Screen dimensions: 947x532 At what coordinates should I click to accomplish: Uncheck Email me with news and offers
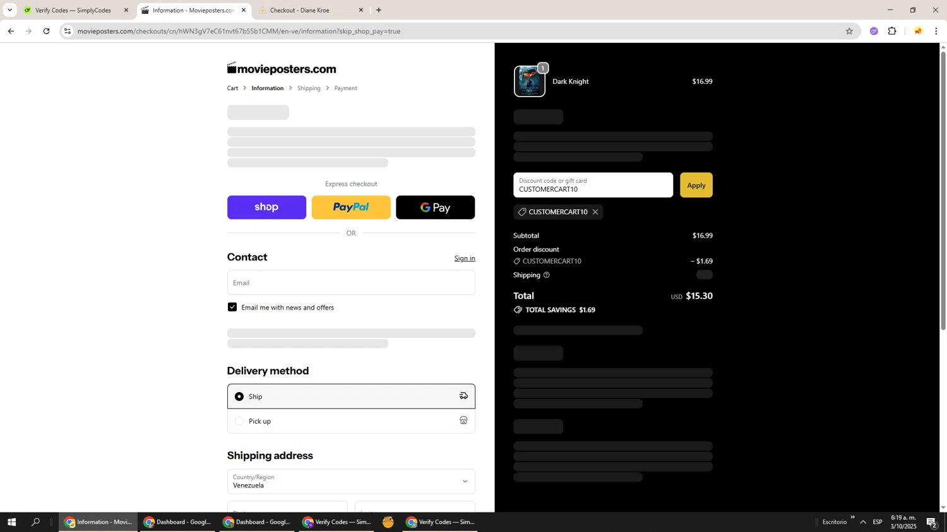[x=232, y=307]
